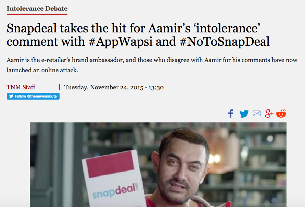
Task: Post the article to Reddit
Action: (281, 113)
